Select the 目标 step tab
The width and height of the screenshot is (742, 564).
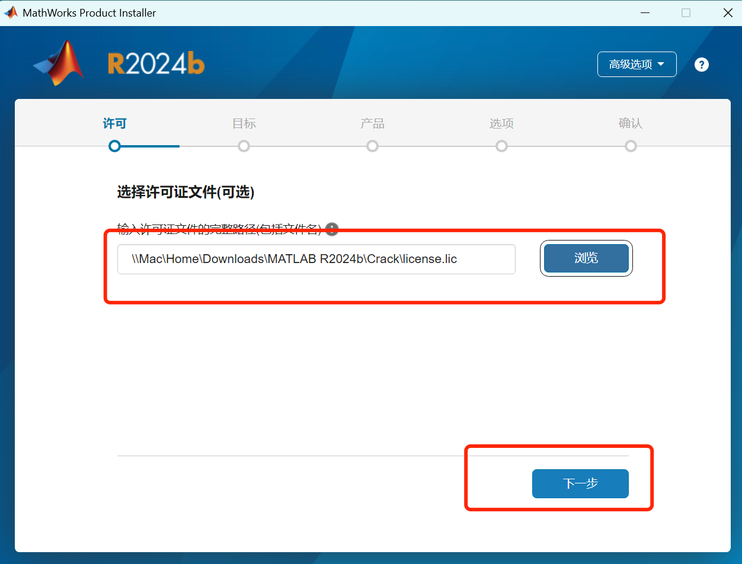coord(244,124)
